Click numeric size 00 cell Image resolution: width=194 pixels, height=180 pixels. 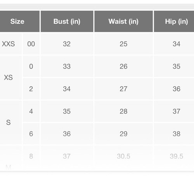click(x=31, y=44)
